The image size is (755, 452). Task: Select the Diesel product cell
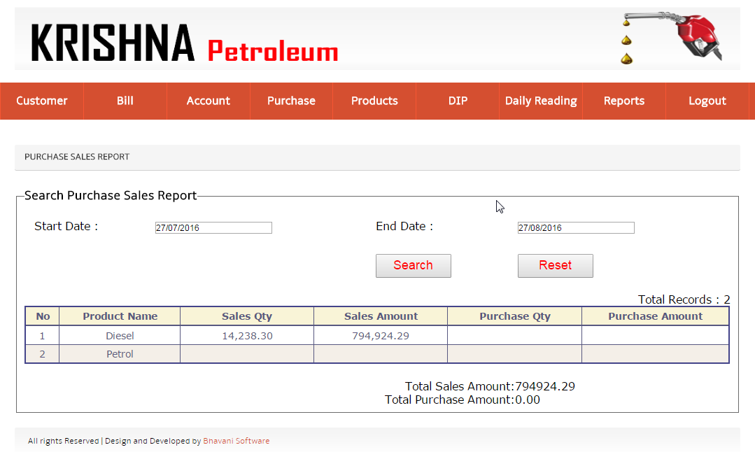tap(120, 336)
